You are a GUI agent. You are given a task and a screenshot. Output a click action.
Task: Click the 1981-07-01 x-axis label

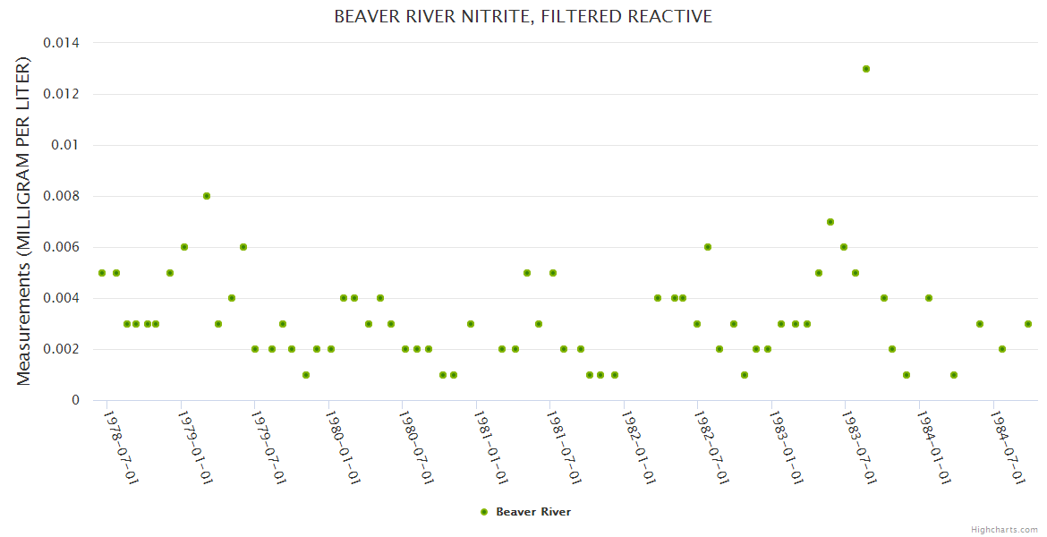564,447
